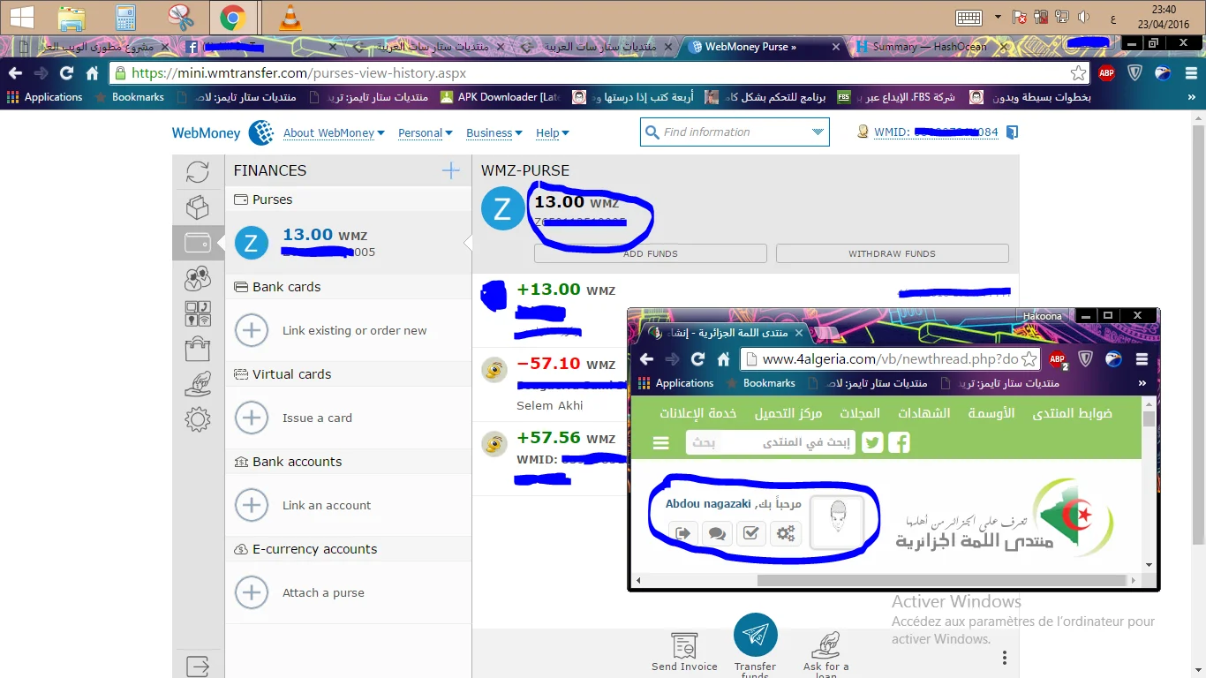Switch to the HashOcean Summary tab

[929, 47]
